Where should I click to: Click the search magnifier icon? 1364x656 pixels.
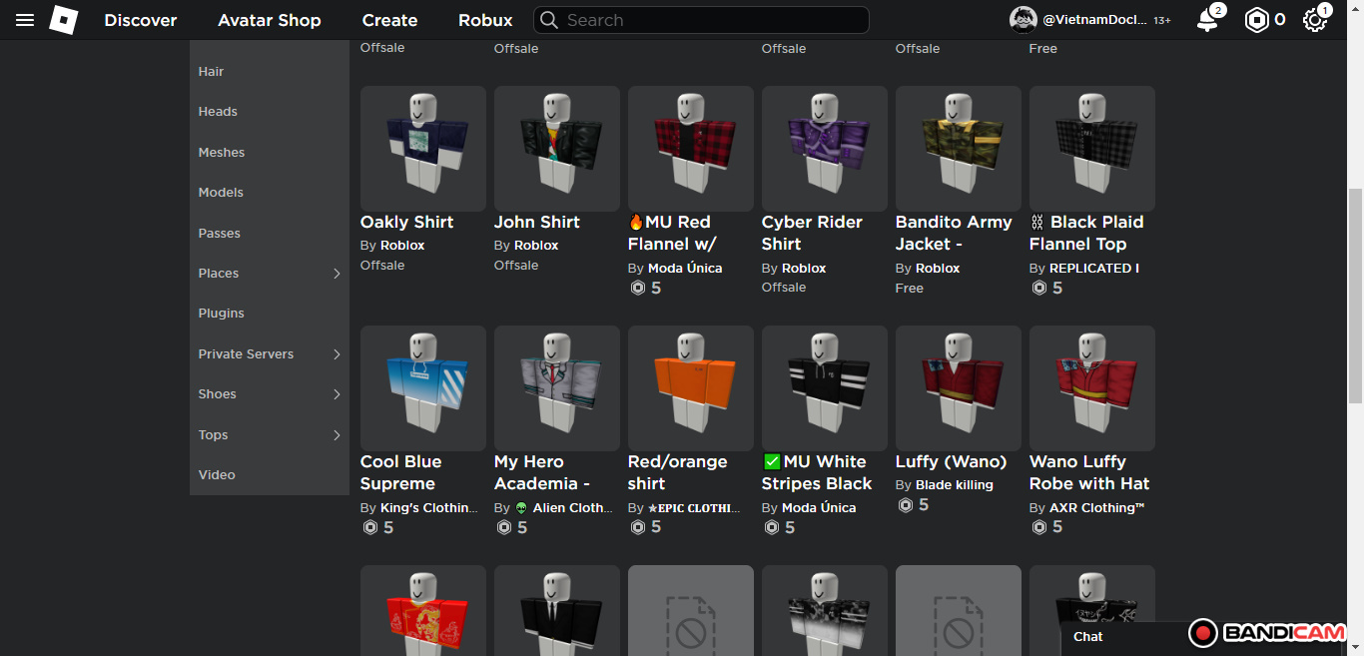(548, 20)
